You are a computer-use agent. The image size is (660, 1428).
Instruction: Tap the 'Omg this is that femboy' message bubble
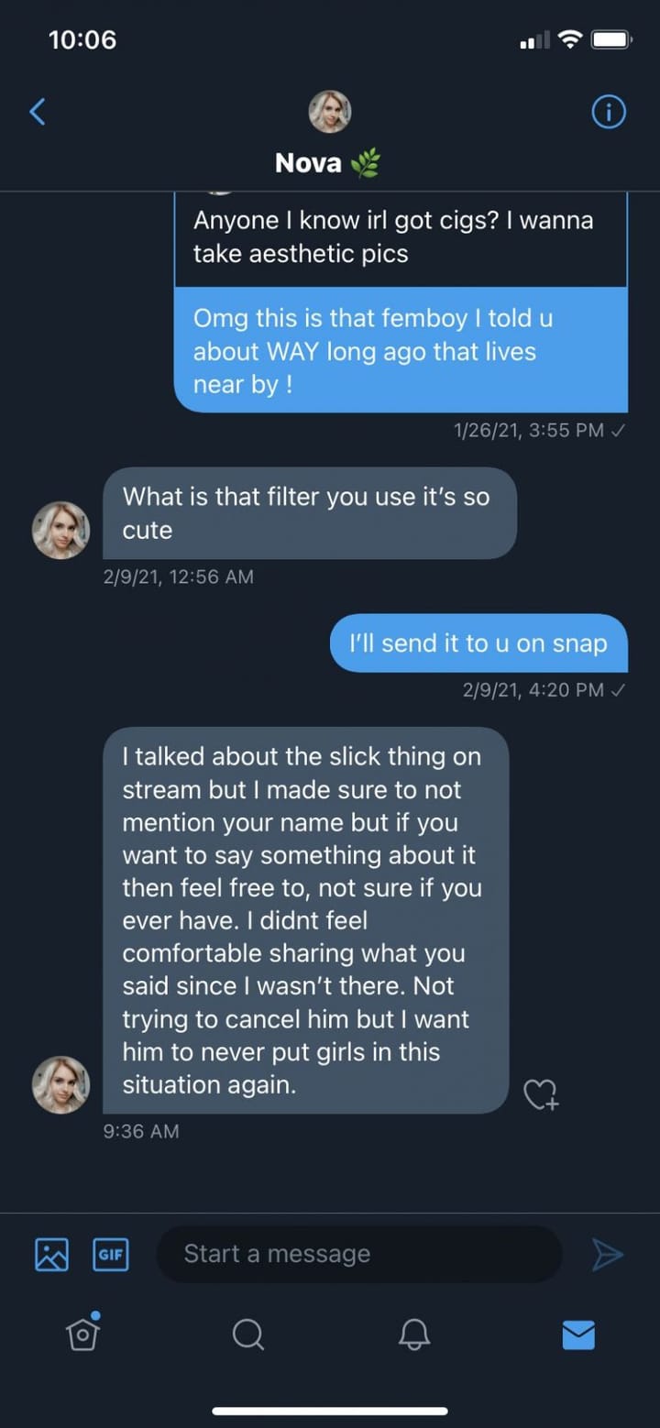tap(400, 351)
